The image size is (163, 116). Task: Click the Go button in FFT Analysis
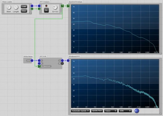46,10
